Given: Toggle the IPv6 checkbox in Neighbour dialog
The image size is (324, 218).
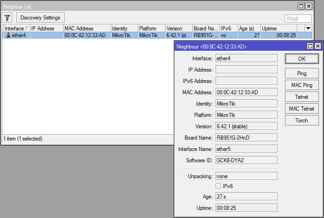Looking at the screenshot, I should coord(218,186).
